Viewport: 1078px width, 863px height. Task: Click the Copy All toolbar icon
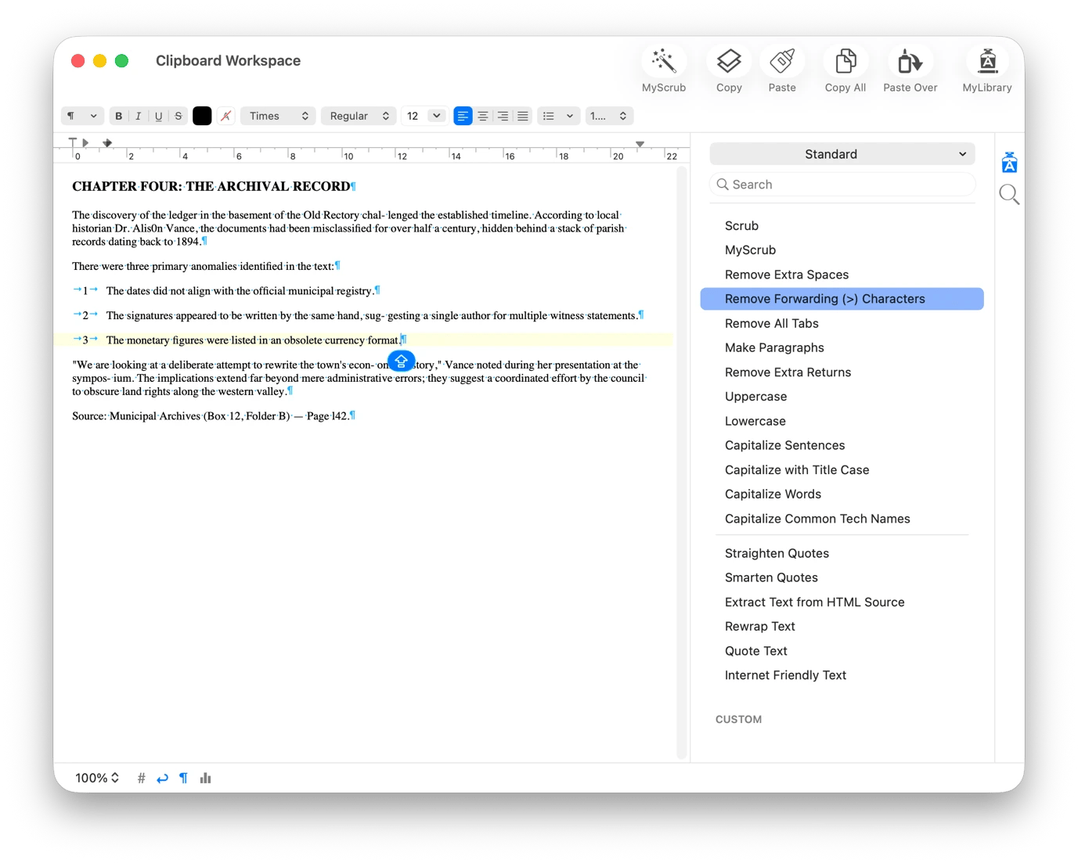coord(845,61)
